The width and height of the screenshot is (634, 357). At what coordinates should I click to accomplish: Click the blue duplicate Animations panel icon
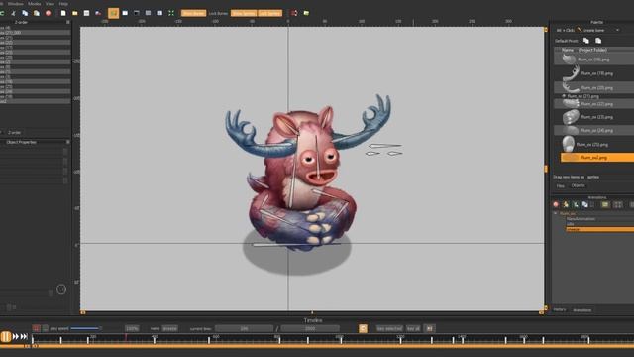pyautogui.click(x=585, y=205)
